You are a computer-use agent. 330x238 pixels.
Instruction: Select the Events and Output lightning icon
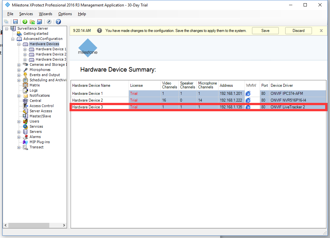coord(25,75)
